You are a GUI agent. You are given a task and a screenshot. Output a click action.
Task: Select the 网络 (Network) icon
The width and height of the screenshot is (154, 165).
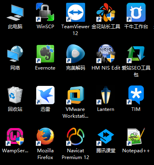click(15, 54)
